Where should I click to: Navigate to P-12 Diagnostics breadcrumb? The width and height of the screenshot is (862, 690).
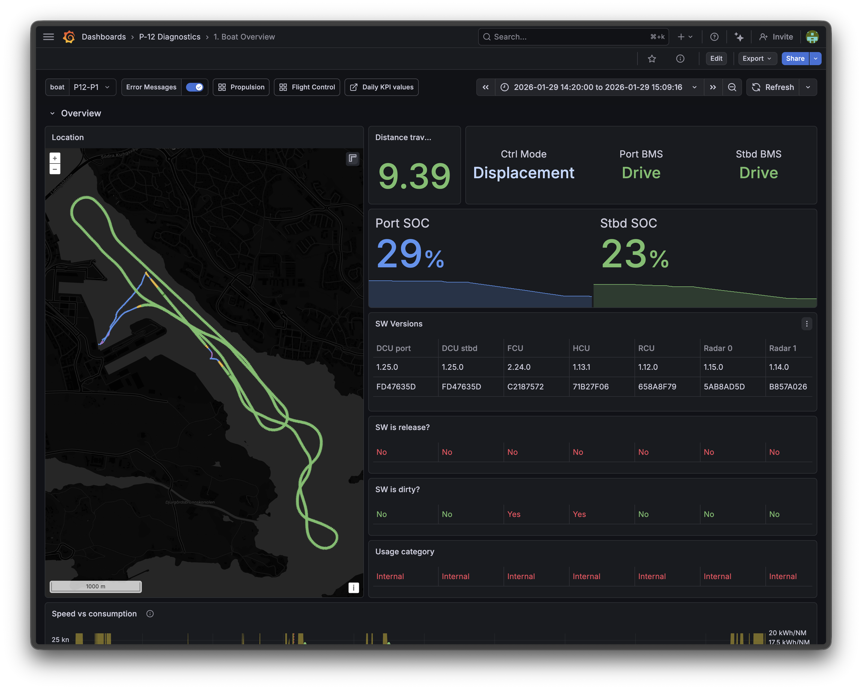169,37
